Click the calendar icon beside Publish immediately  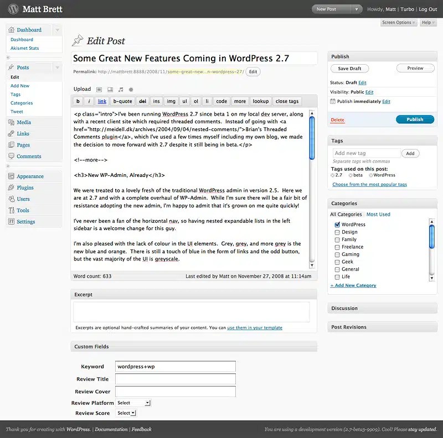(333, 101)
